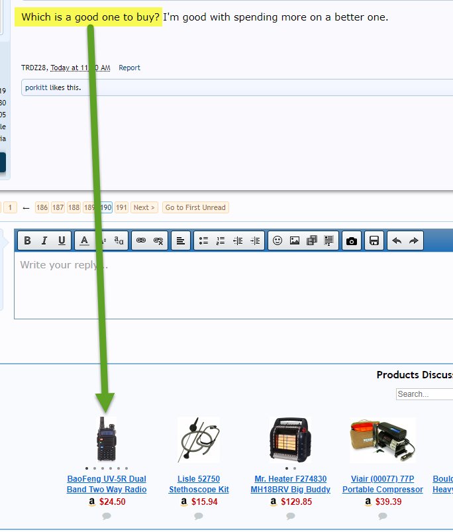The image size is (453, 532).
Task: Click the insert link icon
Action: [140, 240]
